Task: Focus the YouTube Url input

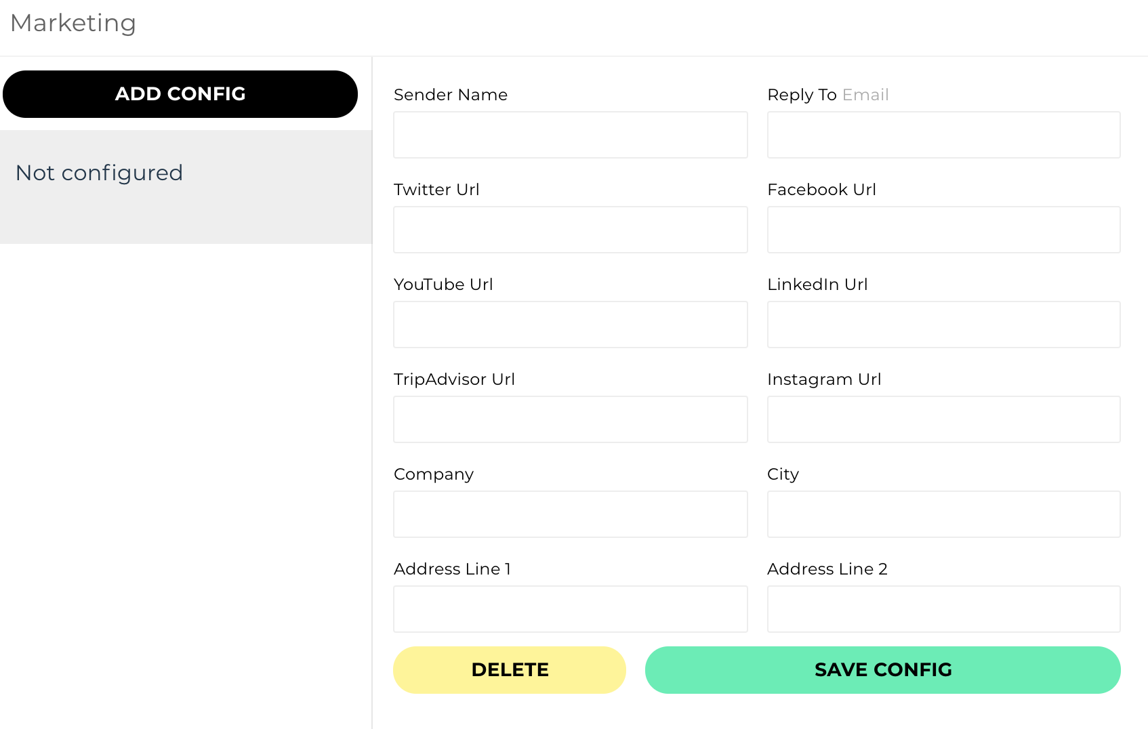Action: (570, 325)
